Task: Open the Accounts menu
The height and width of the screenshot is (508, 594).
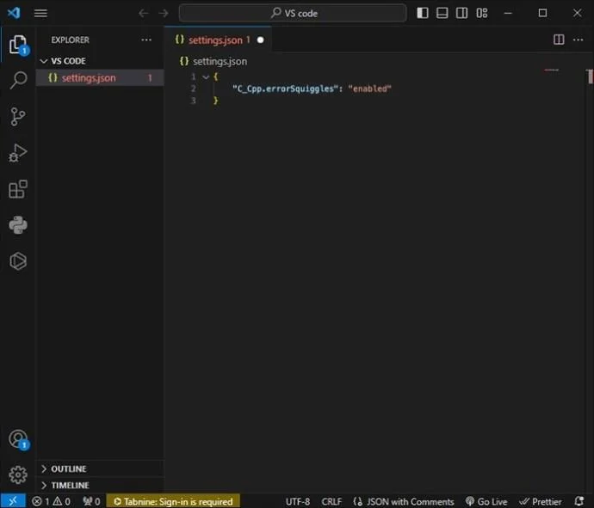Action: [x=18, y=439]
